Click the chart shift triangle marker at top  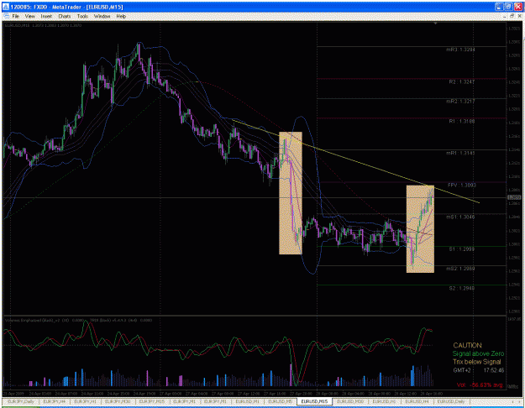[x=435, y=24]
